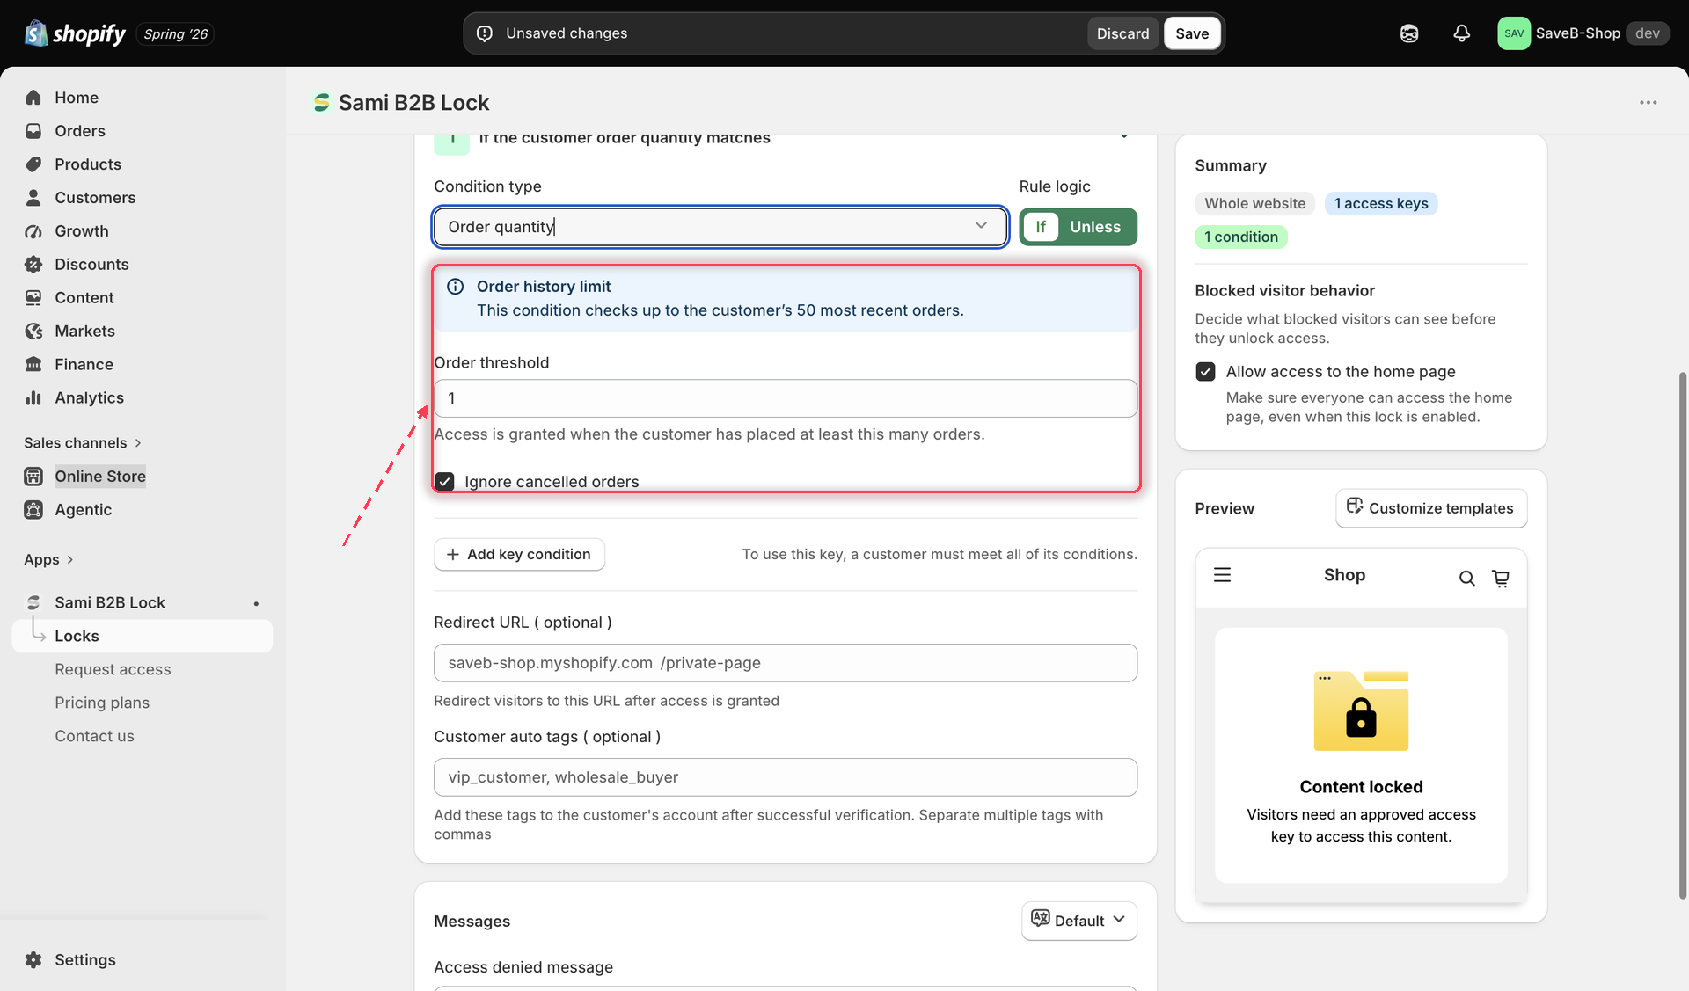This screenshot has width=1689, height=991.
Task: Click the Shopify logo
Action: (75, 33)
